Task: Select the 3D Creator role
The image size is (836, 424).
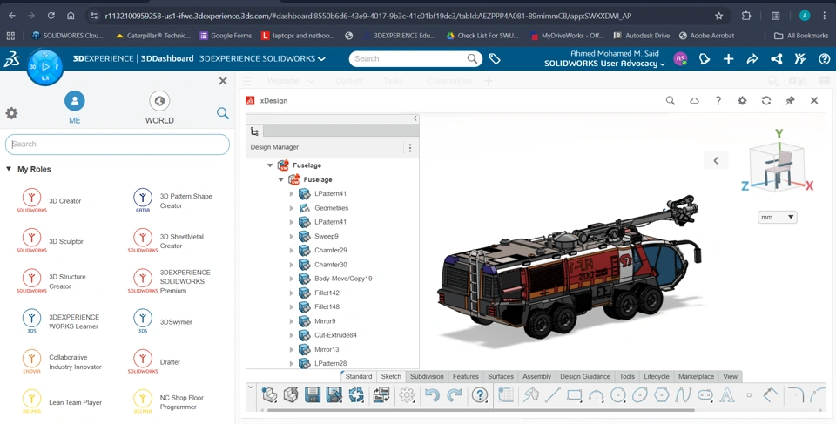Action: 51,201
